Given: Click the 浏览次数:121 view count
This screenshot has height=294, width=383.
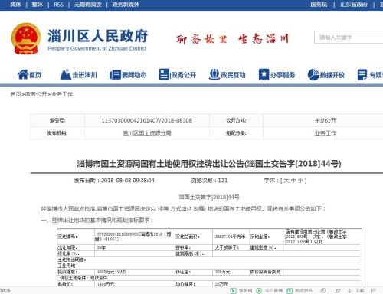Looking at the screenshot, I should [209, 181].
